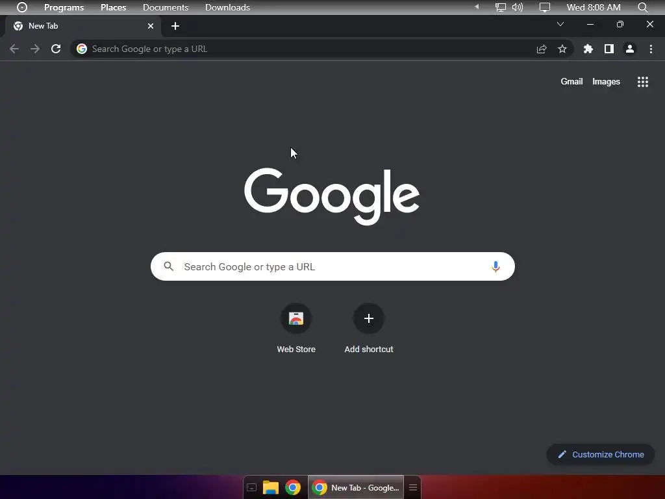Switch to New Tab - Google taskbar entry

pyautogui.click(x=356, y=487)
